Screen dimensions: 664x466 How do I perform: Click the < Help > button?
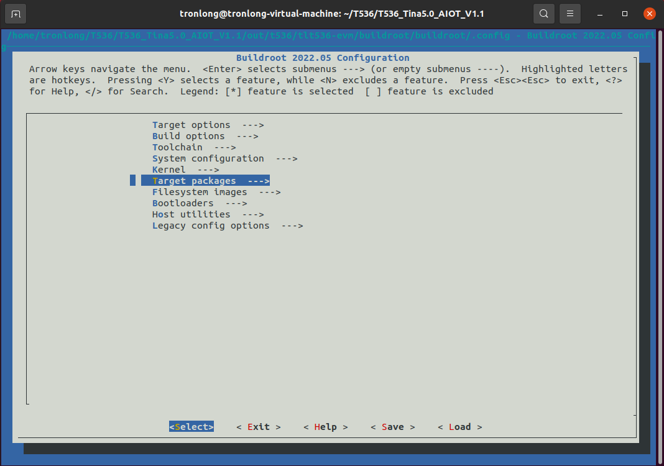[326, 427]
